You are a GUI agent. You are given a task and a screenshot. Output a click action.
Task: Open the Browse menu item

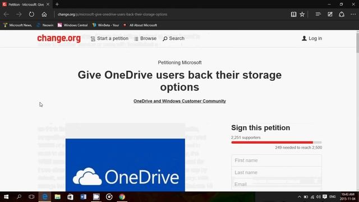coord(145,39)
